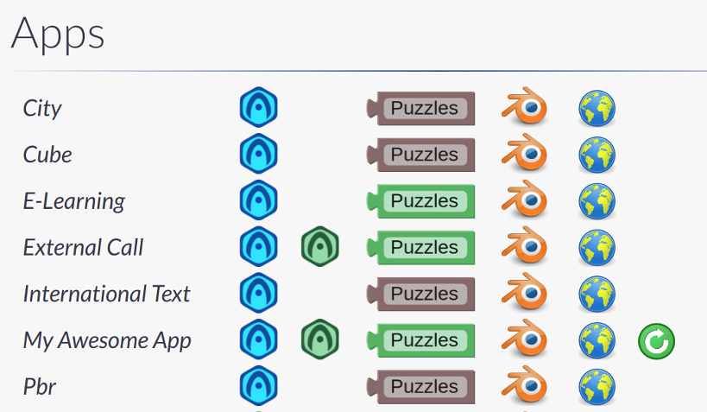Click the green hexagon icon for My Awesome App

coord(319,339)
